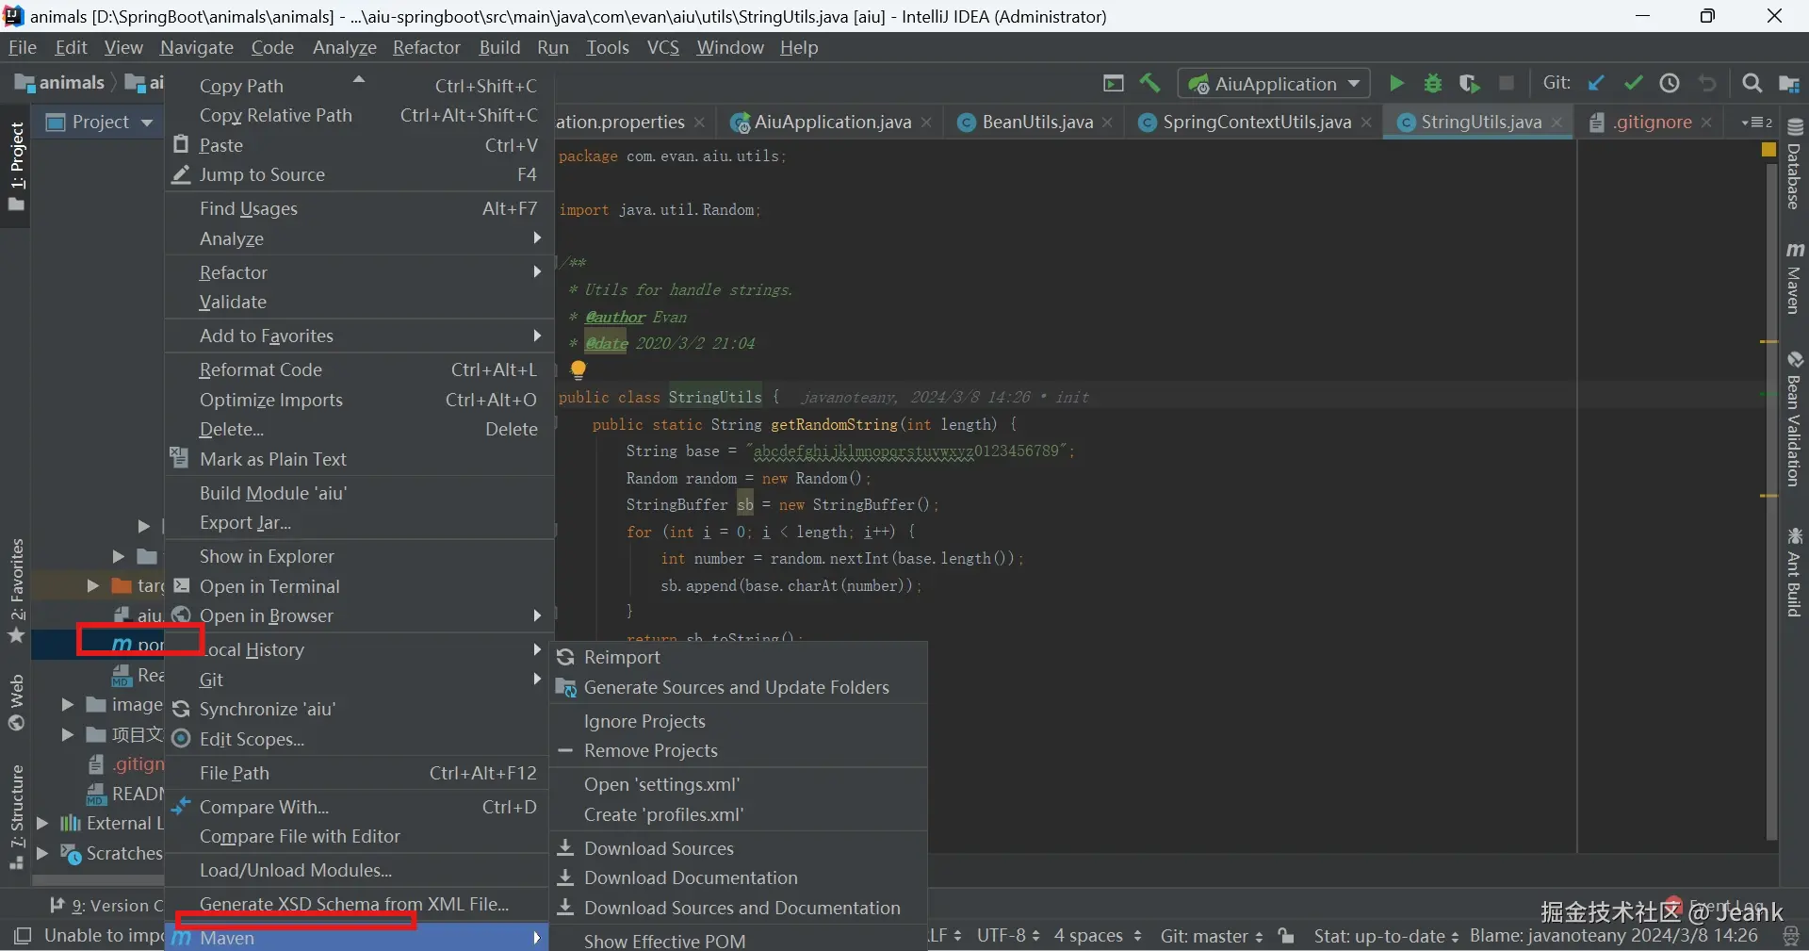Open Search Everywhere magnifier icon
Image resolution: width=1809 pixels, height=951 pixels.
[1752, 83]
